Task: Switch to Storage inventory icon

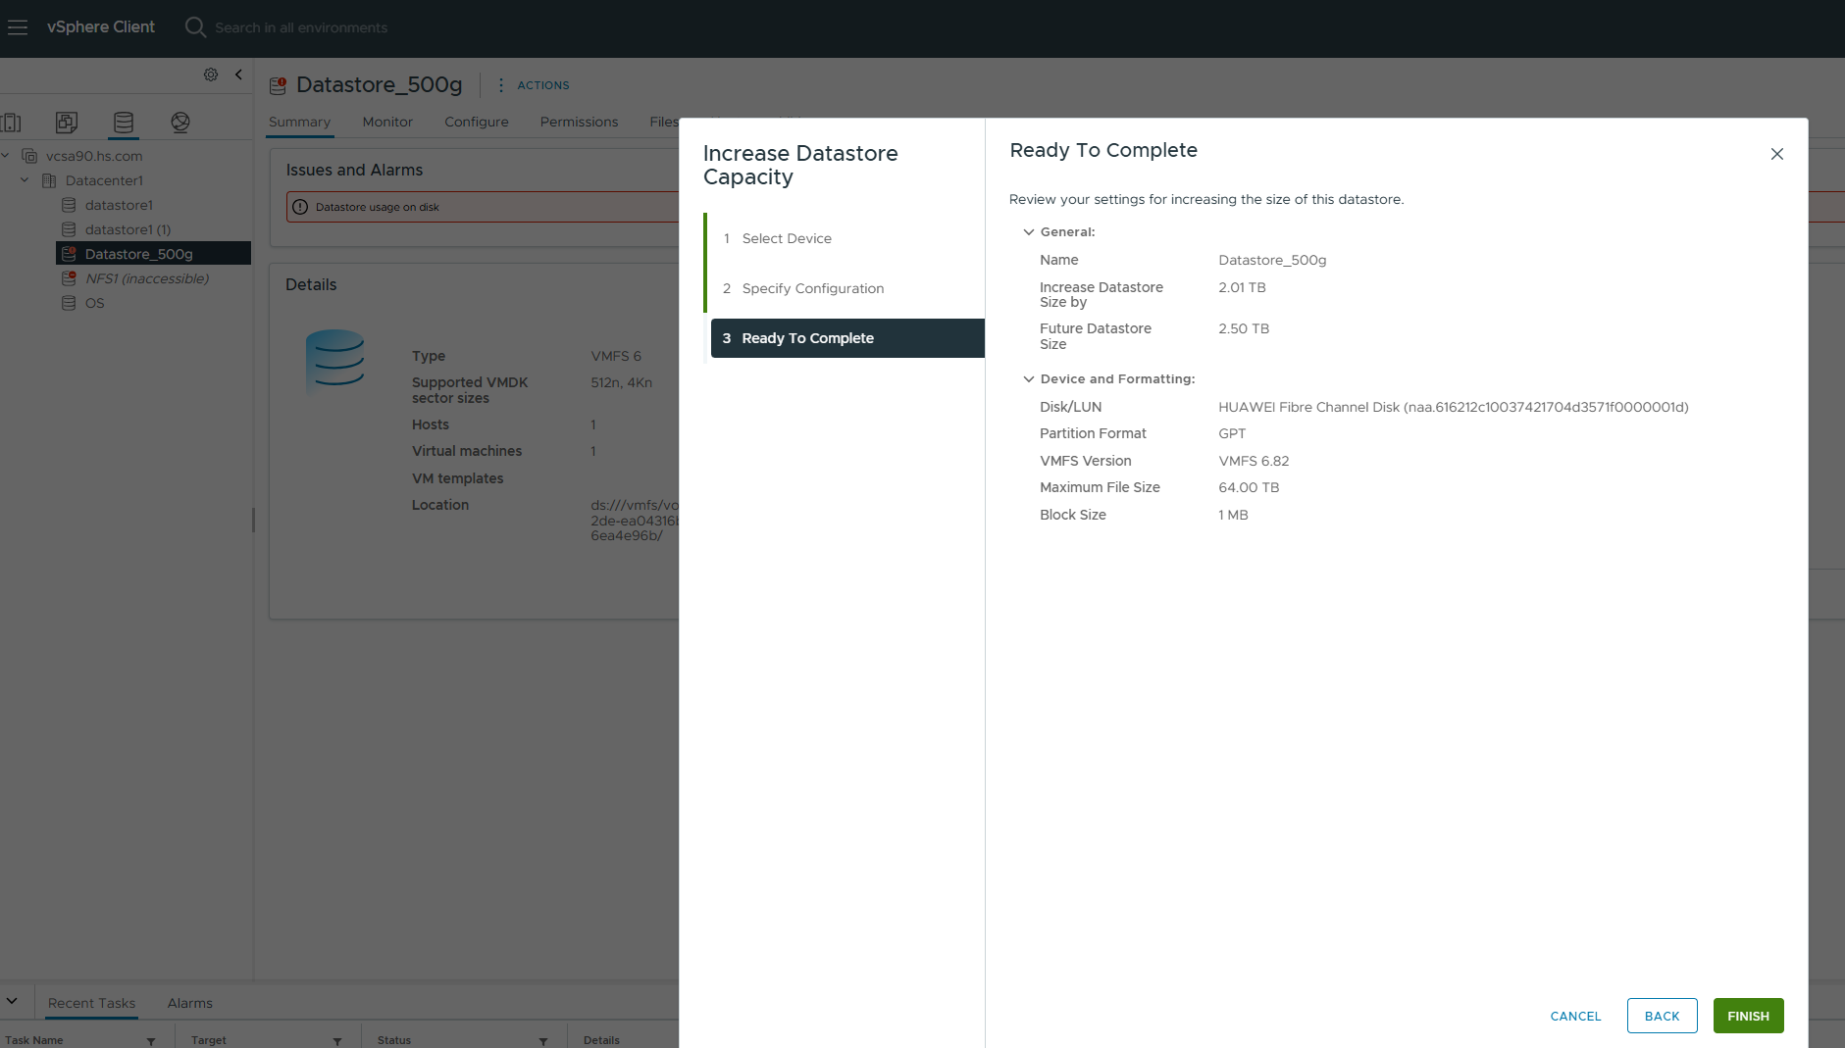Action: click(x=124, y=123)
